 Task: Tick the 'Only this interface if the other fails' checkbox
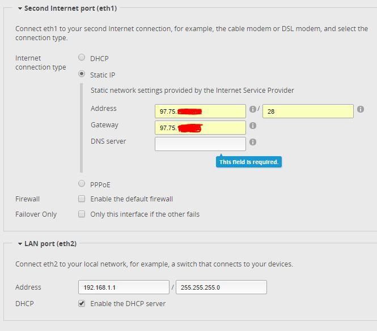[82, 214]
